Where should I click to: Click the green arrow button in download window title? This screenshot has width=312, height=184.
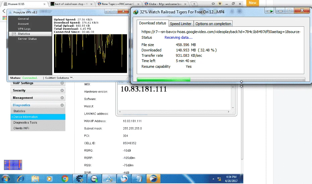click(x=270, y=11)
